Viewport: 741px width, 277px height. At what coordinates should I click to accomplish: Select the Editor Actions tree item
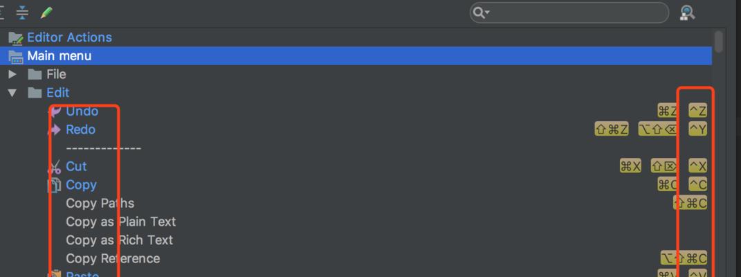tap(69, 37)
